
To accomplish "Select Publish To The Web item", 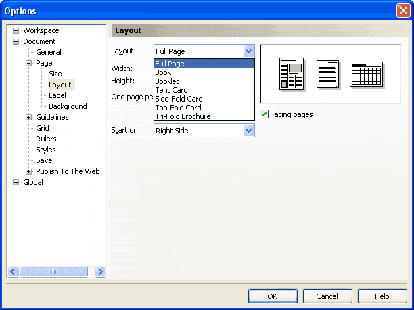I will pos(68,171).
